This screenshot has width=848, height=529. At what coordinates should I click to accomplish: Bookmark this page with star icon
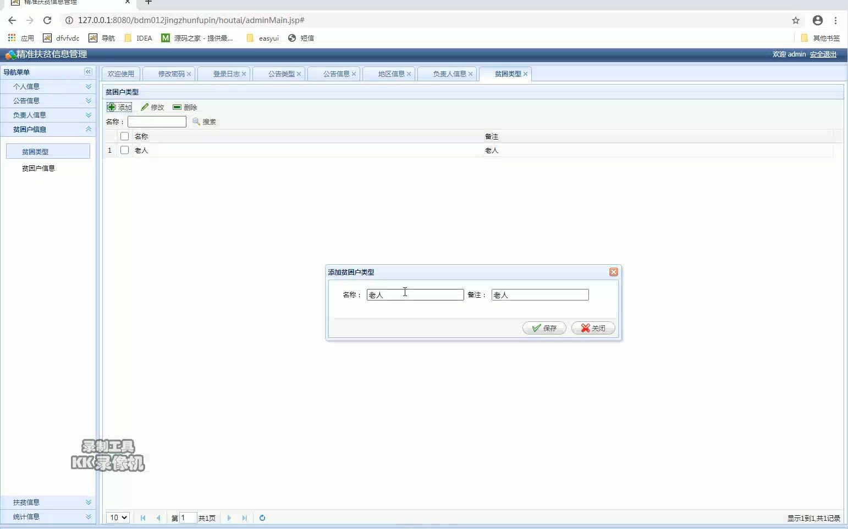(x=796, y=20)
